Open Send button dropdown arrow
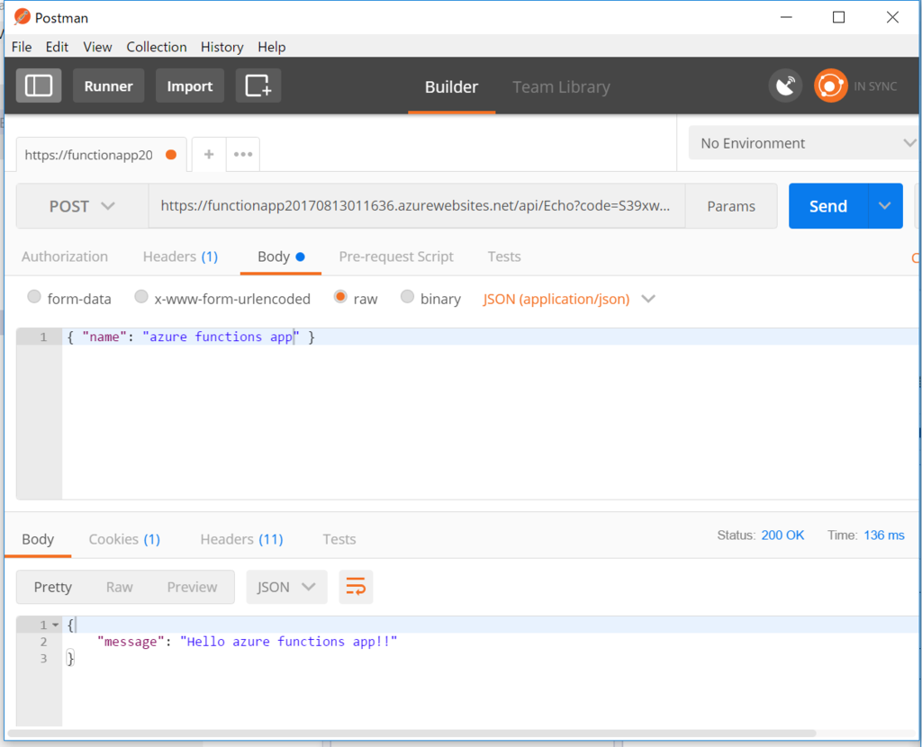The image size is (922, 747). point(885,206)
